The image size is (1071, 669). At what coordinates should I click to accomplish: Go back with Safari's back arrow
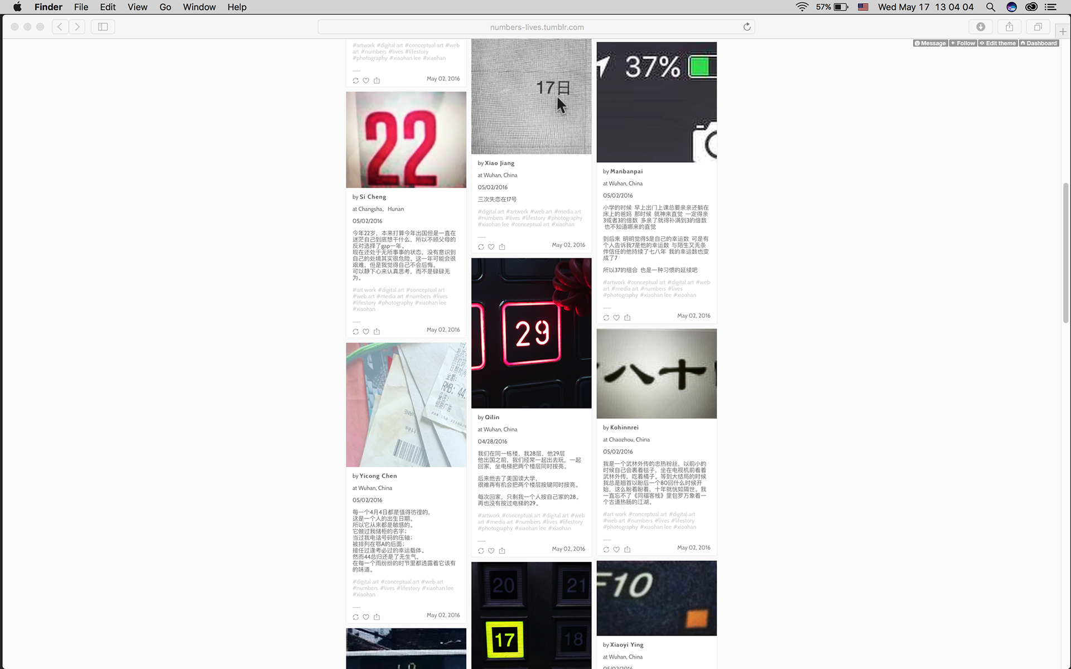[60, 27]
